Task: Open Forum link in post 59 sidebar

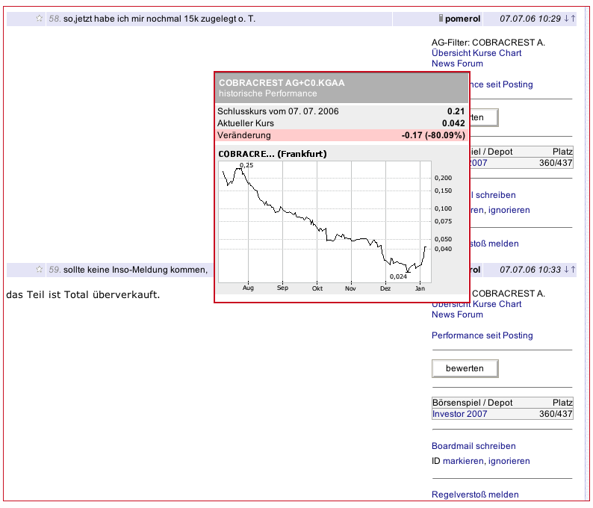Action: pos(469,315)
